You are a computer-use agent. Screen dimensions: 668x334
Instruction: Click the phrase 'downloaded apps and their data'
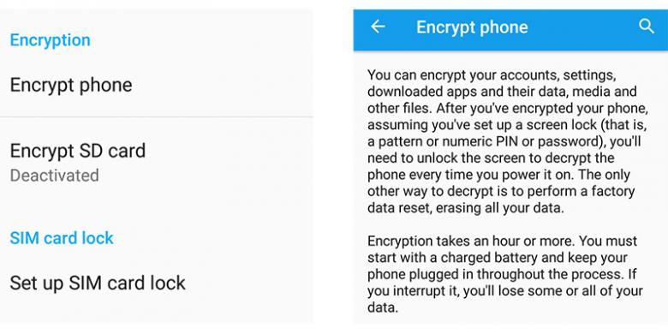(x=465, y=92)
